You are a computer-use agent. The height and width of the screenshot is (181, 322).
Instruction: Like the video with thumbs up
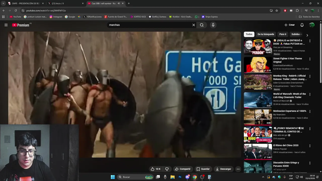[155, 169]
